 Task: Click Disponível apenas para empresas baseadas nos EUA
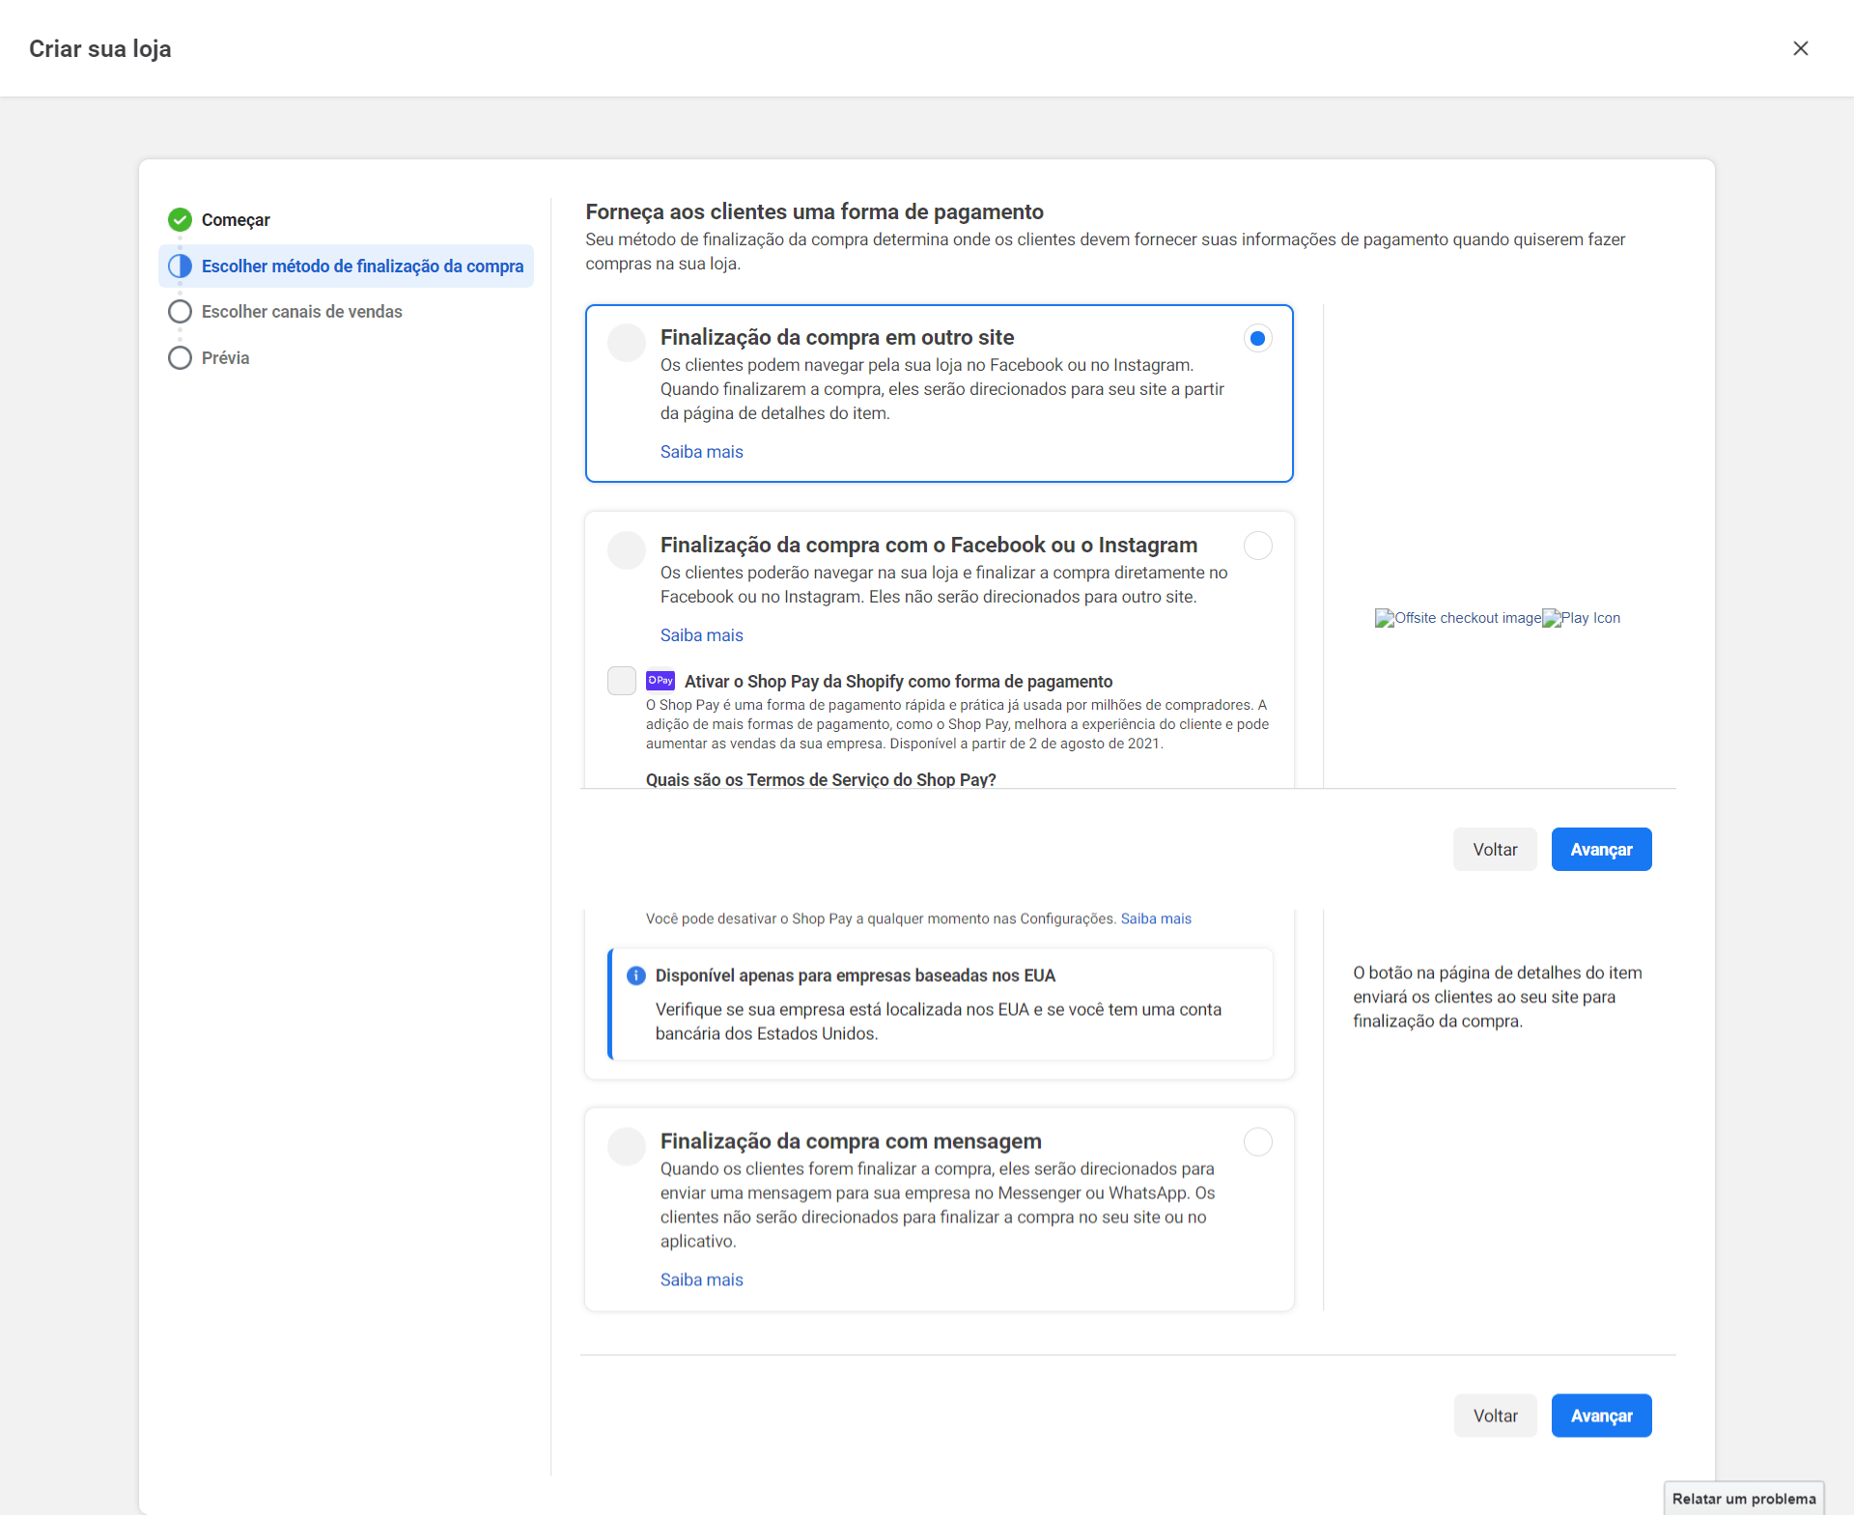tap(856, 975)
